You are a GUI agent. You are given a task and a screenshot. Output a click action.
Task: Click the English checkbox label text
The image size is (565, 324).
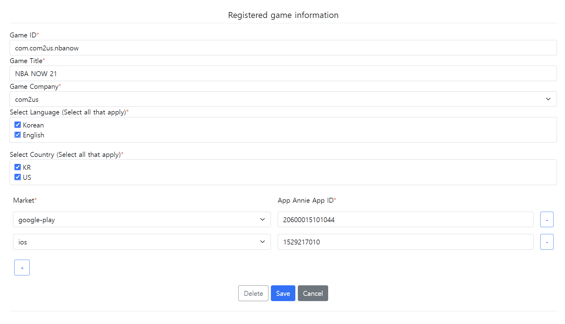point(33,135)
